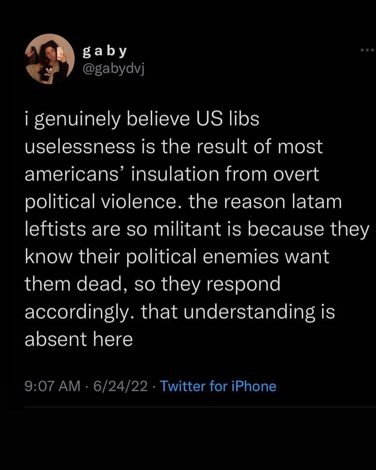The image size is (376, 470).
Task: Open the "Twitter for iPhone" source link
Action: (x=218, y=386)
